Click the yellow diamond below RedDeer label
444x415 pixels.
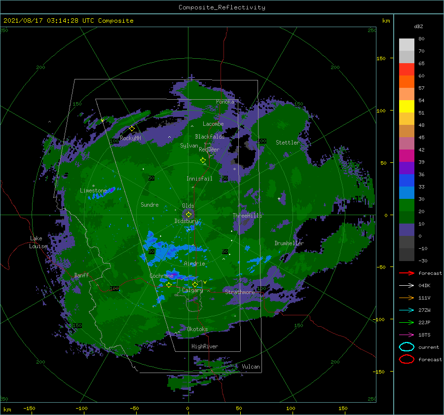[x=203, y=160]
